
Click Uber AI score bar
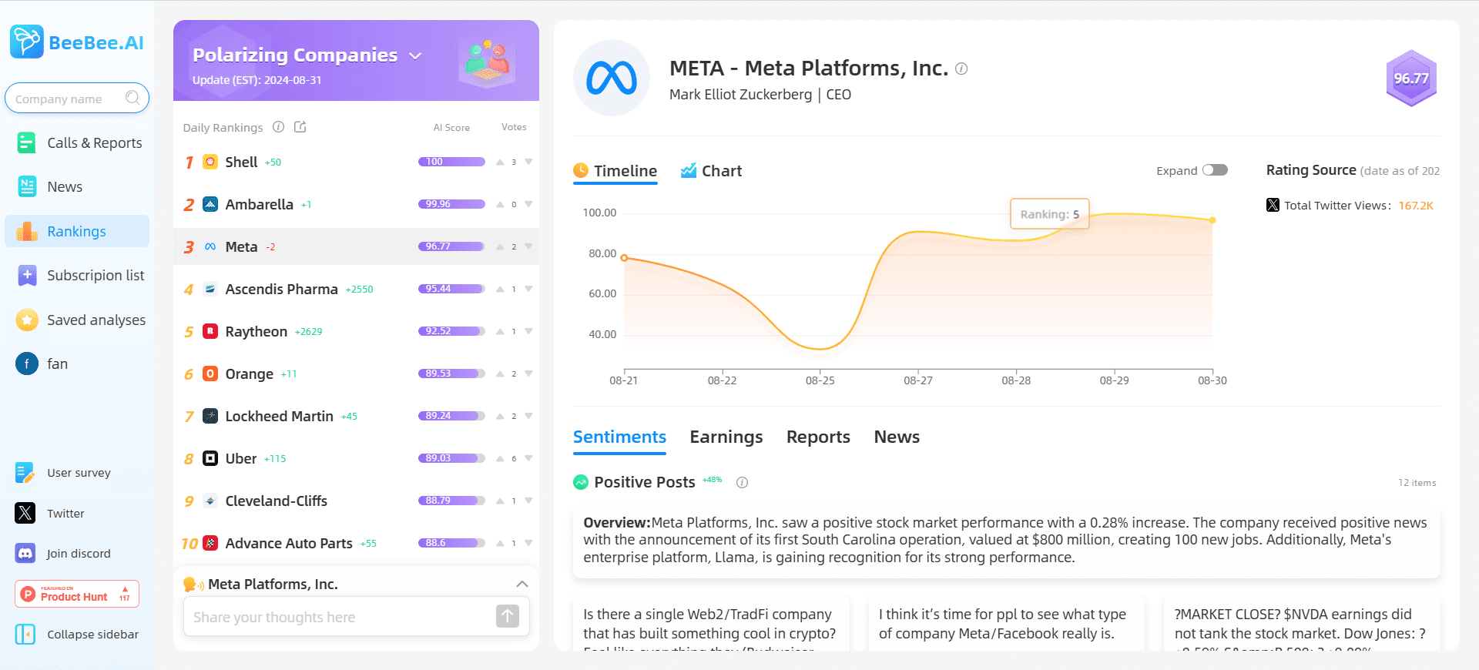[451, 458]
